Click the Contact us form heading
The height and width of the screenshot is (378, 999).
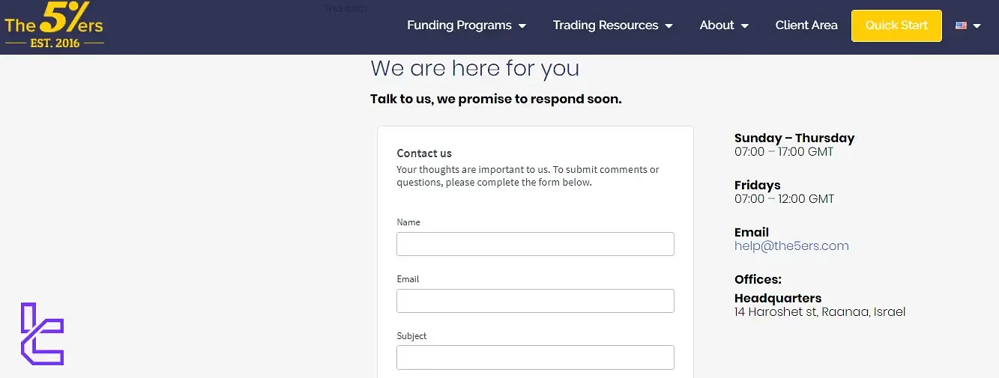(x=424, y=153)
